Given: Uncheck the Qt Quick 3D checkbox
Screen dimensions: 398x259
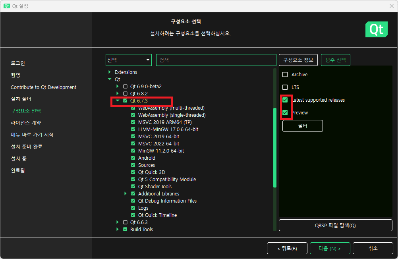Looking at the screenshot, I should (133, 172).
